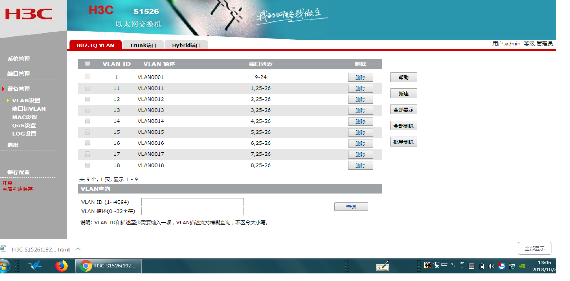This screenshot has height=281, width=570.
Task: Collapse the 设备管理 sidebar section
Action: [19, 89]
